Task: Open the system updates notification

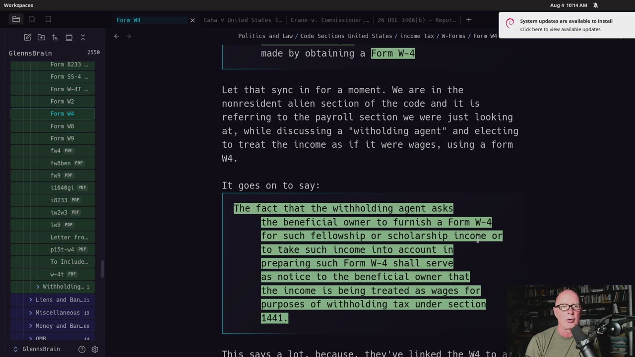Action: click(x=567, y=25)
